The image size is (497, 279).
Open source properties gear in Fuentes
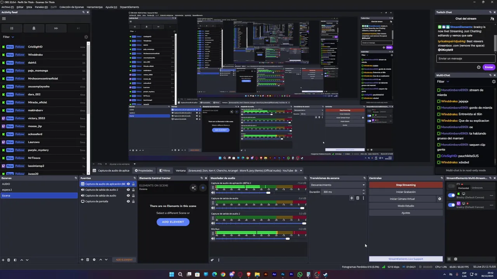(94, 260)
